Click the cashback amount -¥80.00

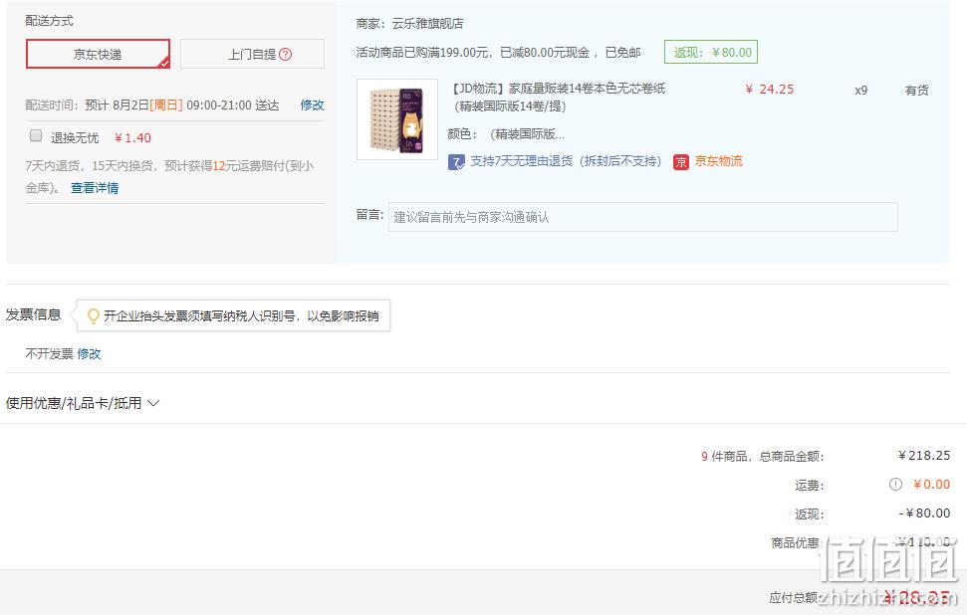point(924,512)
